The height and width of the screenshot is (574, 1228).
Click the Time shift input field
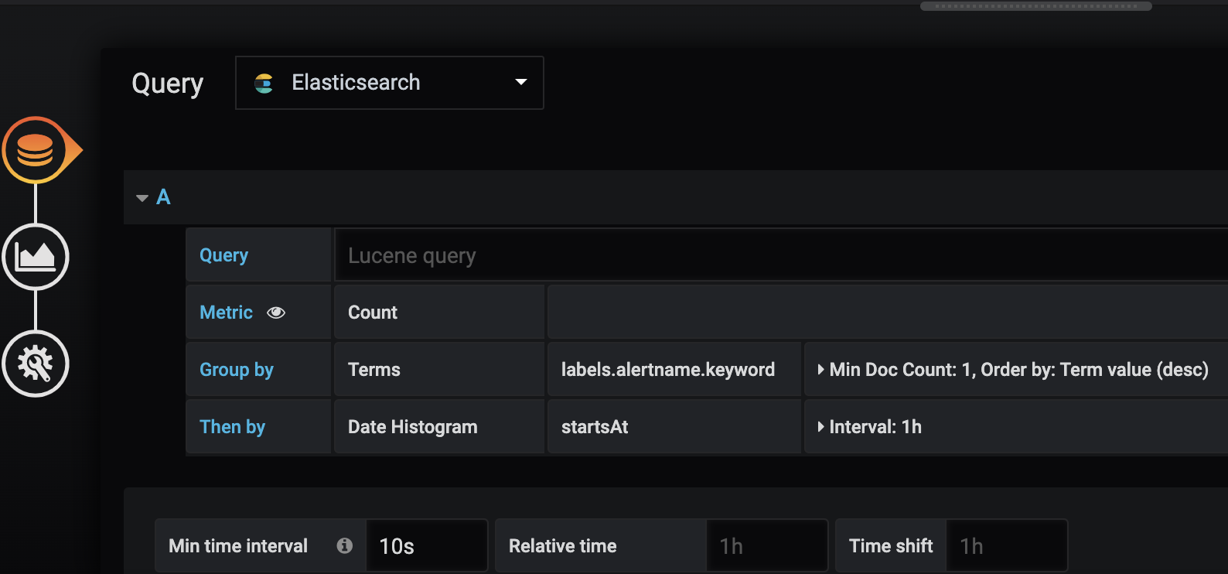click(x=1007, y=546)
